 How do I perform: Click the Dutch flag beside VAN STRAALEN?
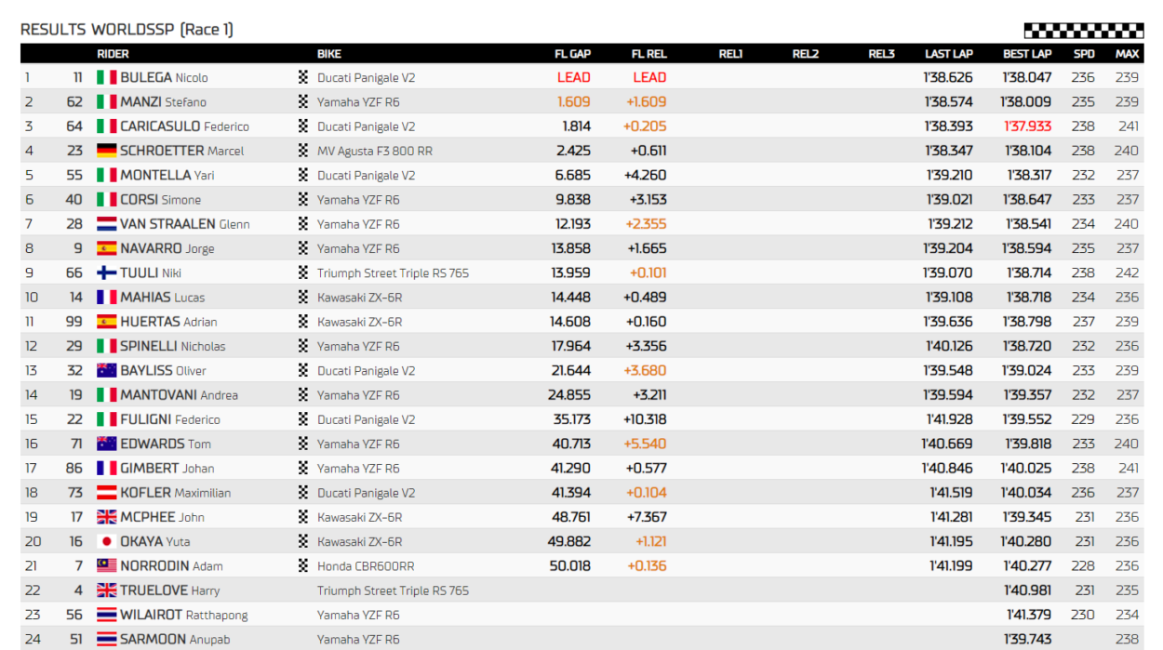click(106, 224)
